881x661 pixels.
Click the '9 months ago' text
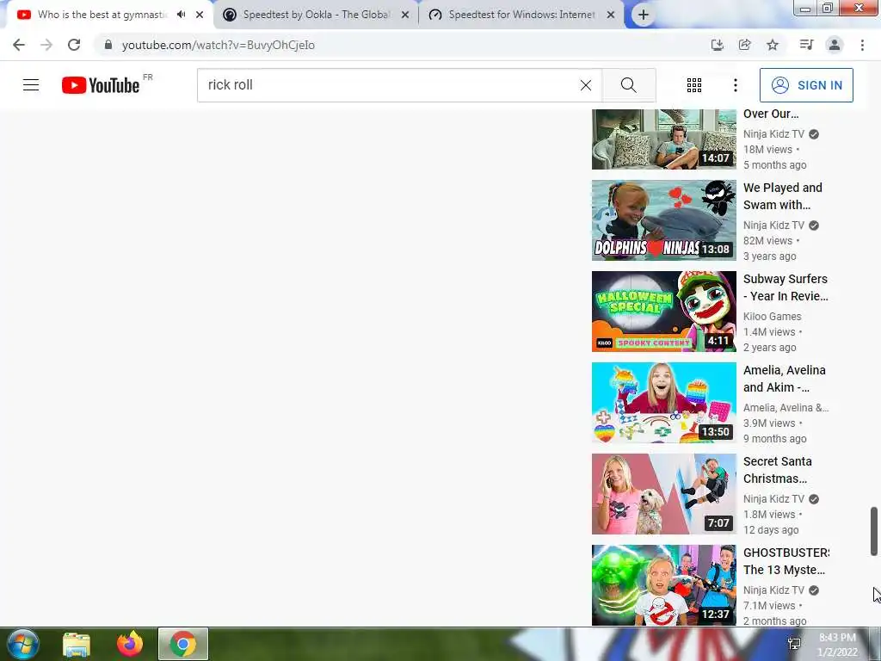pyautogui.click(x=775, y=438)
